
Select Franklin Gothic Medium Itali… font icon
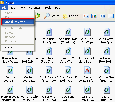tap(30, 90)
